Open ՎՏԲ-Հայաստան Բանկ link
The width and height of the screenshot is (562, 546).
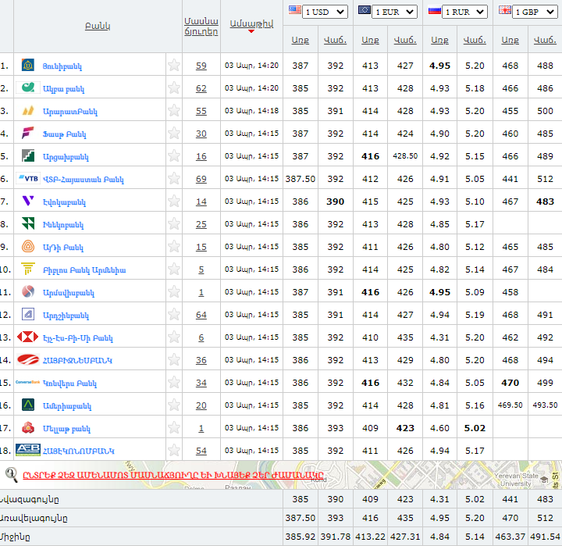[x=84, y=179]
